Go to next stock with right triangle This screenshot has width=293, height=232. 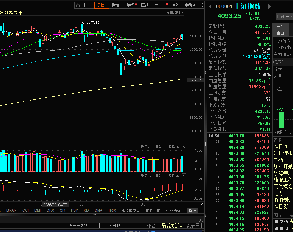point(269,6)
